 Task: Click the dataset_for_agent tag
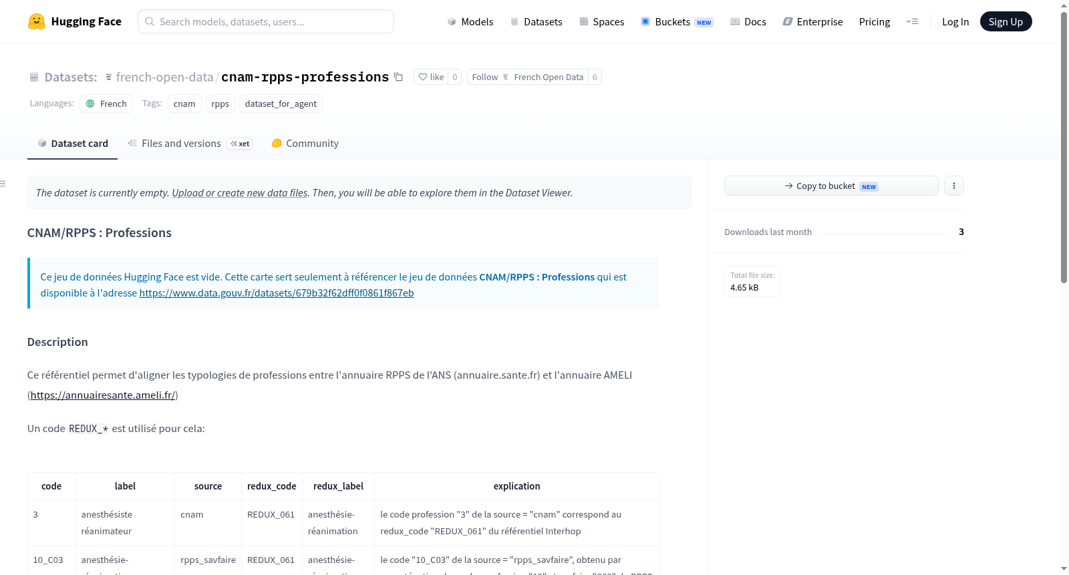click(x=281, y=104)
